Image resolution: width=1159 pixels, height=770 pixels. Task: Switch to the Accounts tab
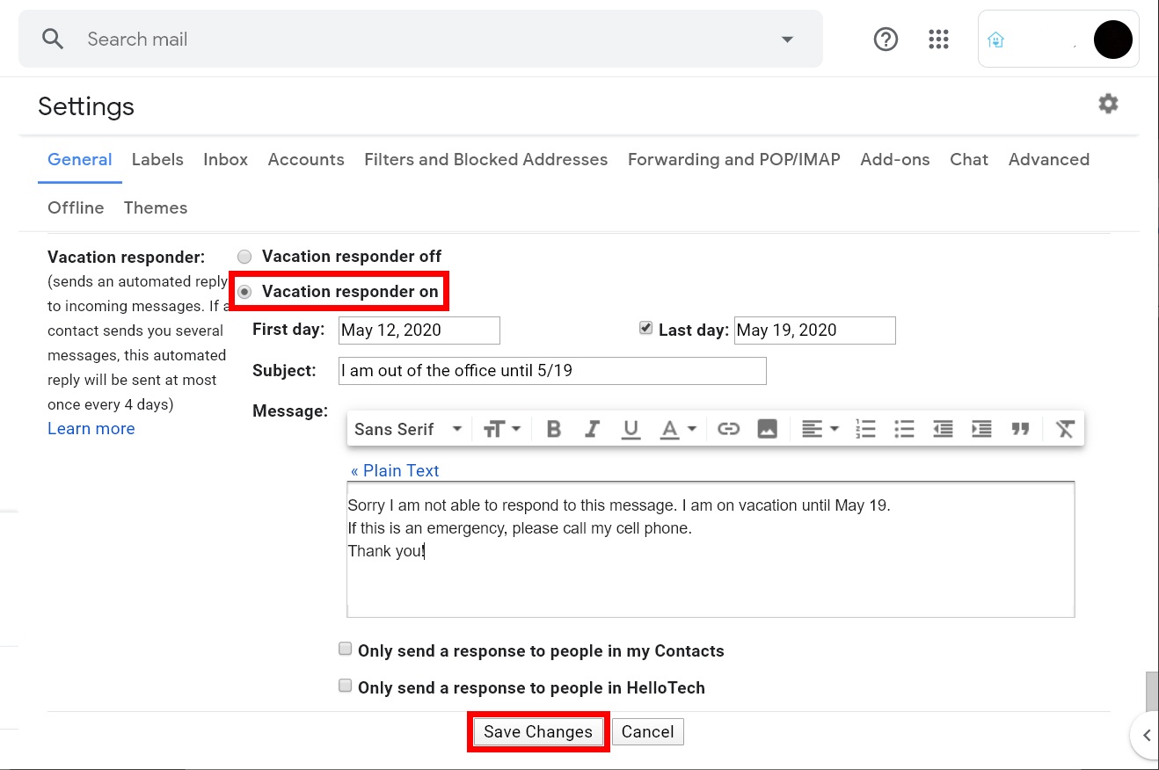click(306, 159)
